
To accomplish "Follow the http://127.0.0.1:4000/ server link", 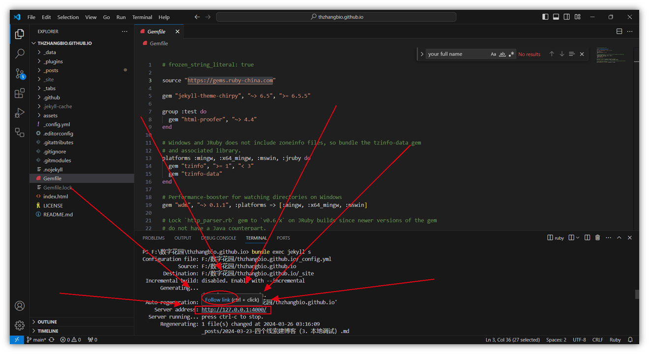I will tap(234, 310).
